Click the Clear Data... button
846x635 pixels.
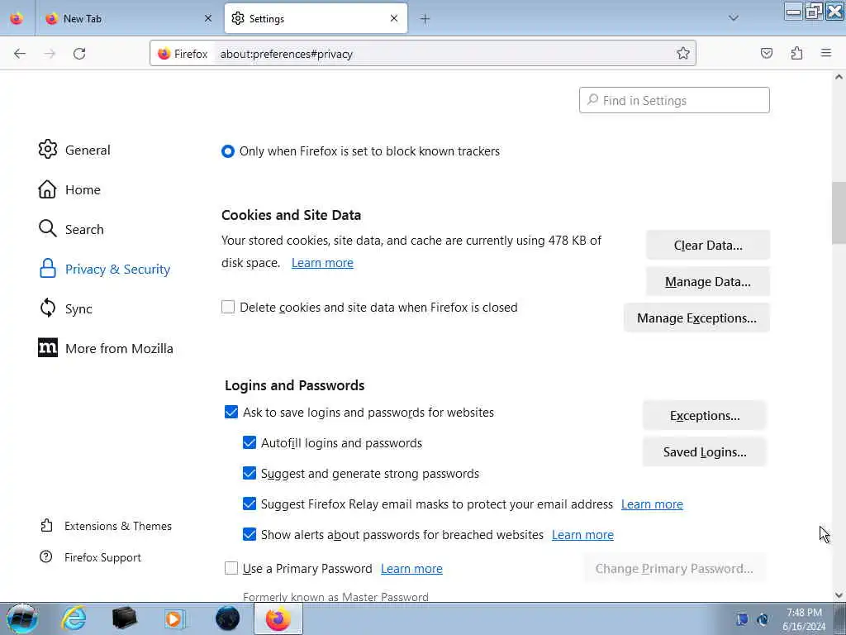tap(708, 245)
